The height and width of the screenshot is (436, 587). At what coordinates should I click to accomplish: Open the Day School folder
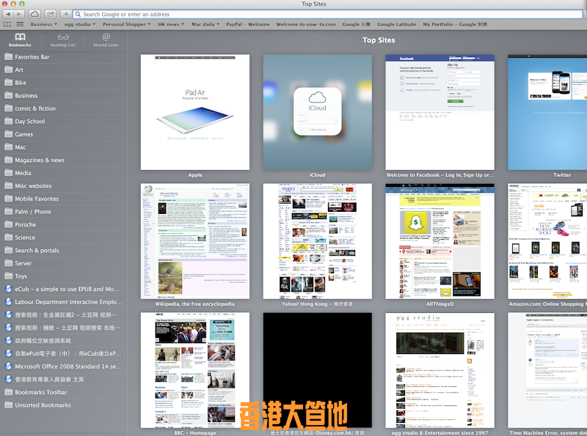64,121
